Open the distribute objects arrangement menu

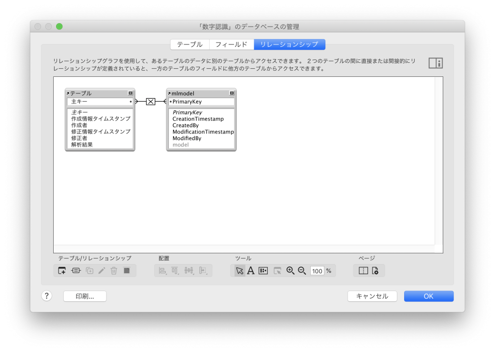click(189, 271)
